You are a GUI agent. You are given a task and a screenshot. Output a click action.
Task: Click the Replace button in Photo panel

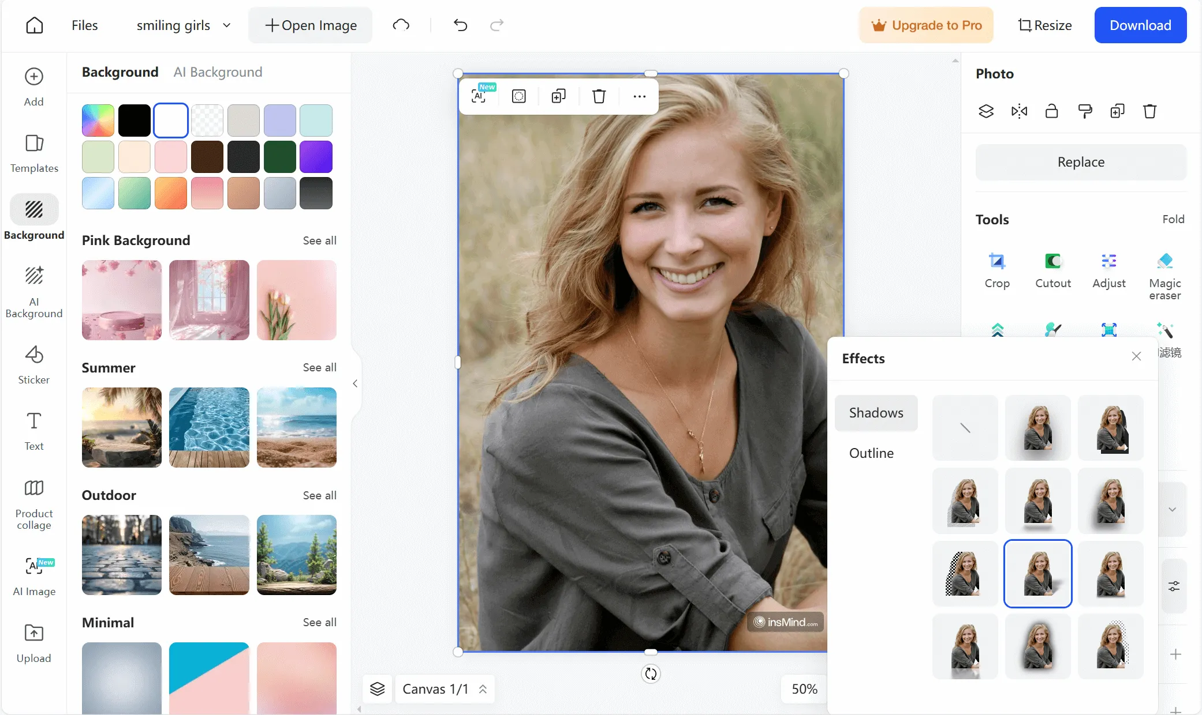pyautogui.click(x=1081, y=161)
